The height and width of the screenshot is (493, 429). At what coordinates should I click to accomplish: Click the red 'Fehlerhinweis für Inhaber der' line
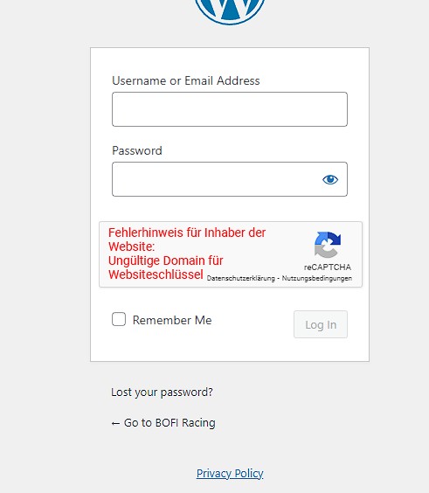187,233
